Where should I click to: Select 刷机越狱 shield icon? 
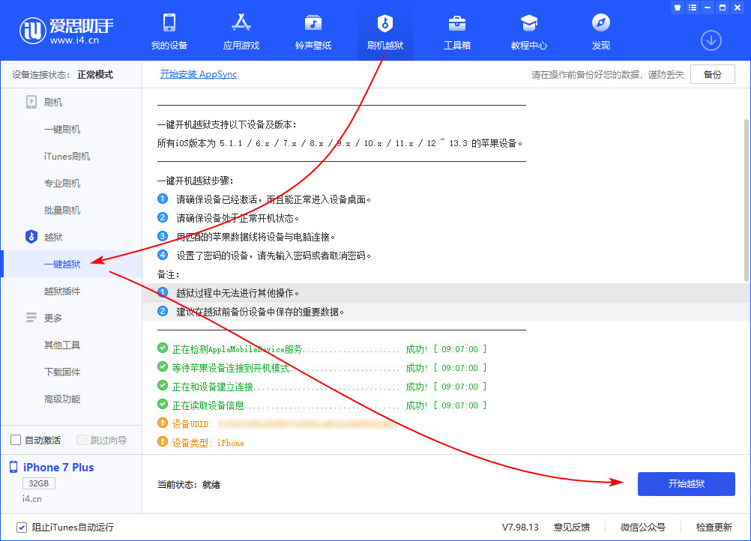385,23
